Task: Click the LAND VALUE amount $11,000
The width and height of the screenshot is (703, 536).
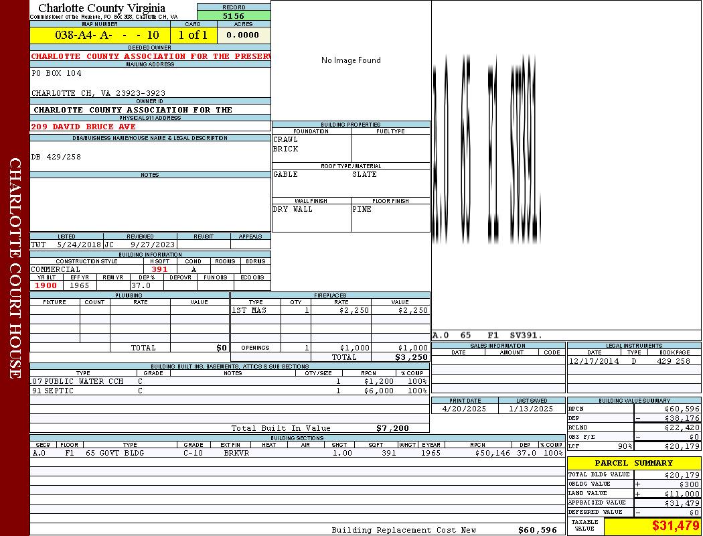Action: (682, 494)
